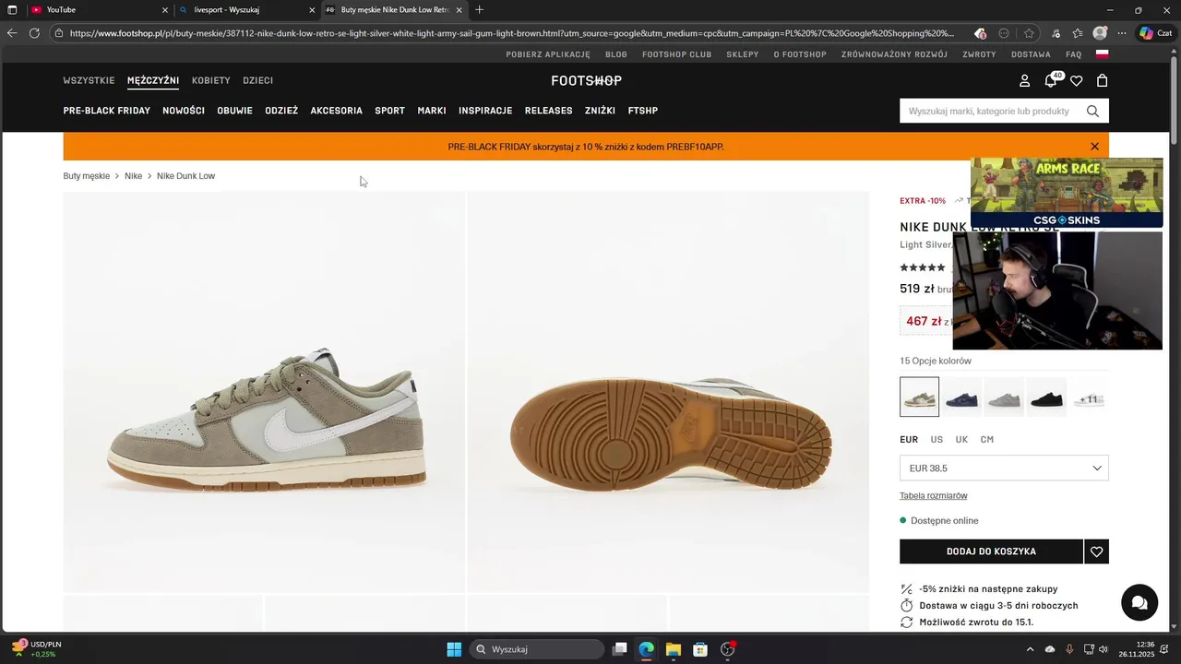This screenshot has width=1181, height=664.
Task: Open sole-view shoe product image
Action: coord(668,391)
